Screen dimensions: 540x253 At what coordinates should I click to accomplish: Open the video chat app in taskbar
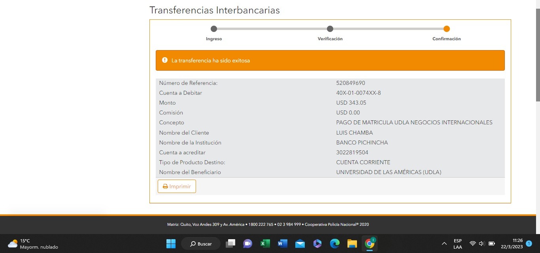(x=248, y=244)
